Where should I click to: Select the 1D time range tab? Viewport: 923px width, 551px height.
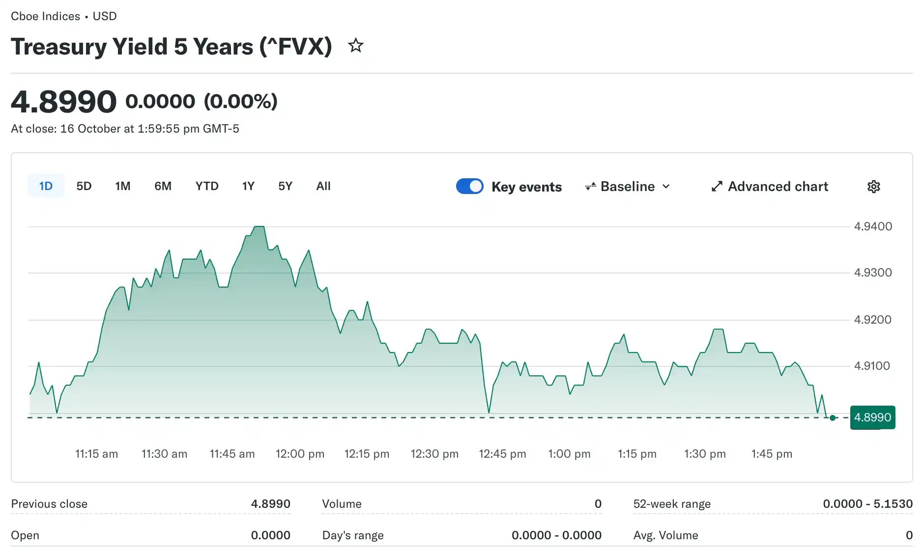[x=46, y=186]
